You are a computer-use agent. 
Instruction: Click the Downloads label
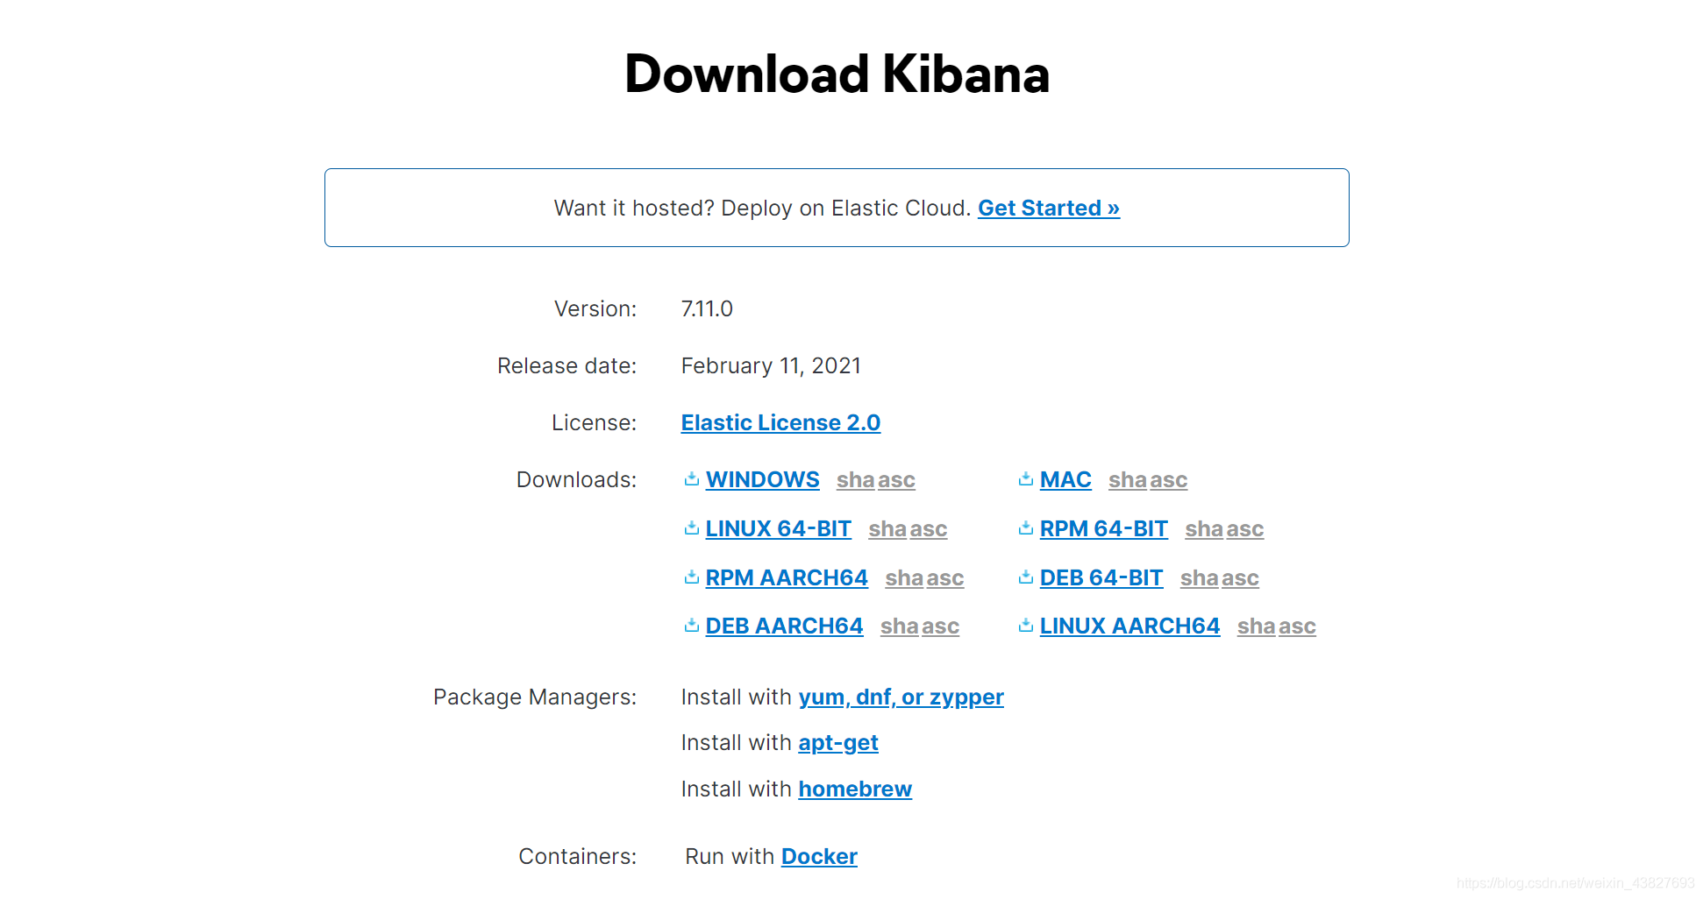576,480
